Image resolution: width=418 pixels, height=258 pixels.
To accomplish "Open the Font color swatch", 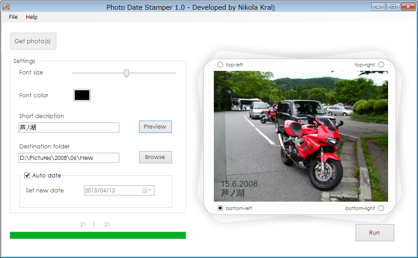I will point(82,95).
